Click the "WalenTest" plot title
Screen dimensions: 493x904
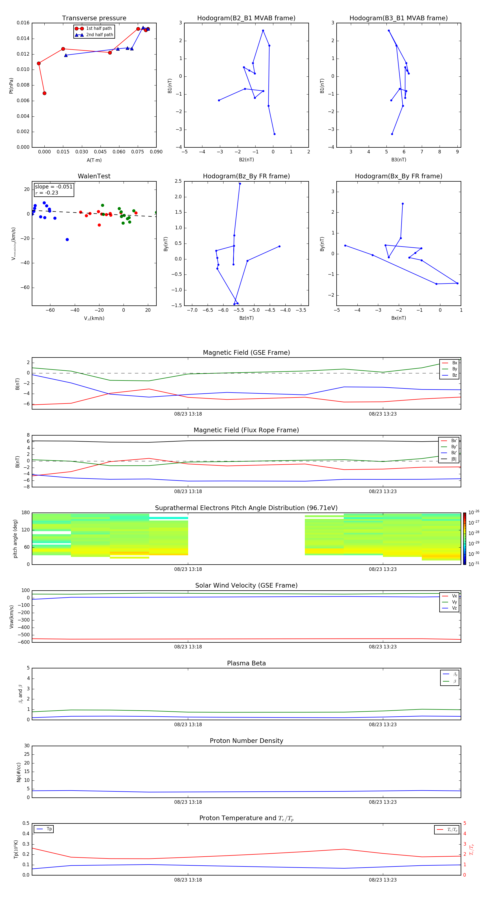(94, 176)
